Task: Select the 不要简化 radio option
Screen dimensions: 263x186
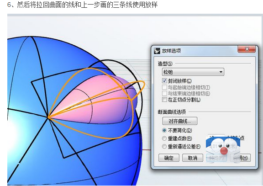Action: 164,130
